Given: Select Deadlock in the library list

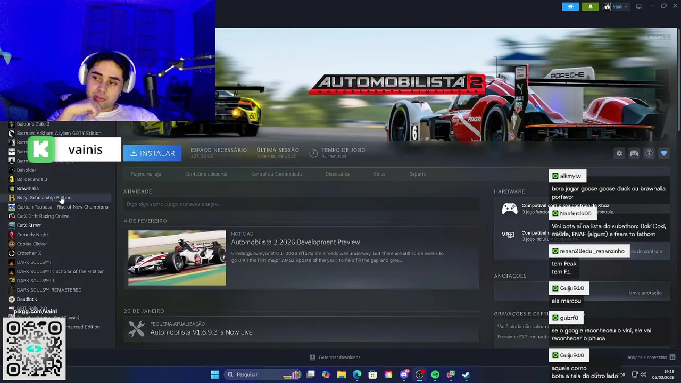Looking at the screenshot, I should click(x=27, y=299).
